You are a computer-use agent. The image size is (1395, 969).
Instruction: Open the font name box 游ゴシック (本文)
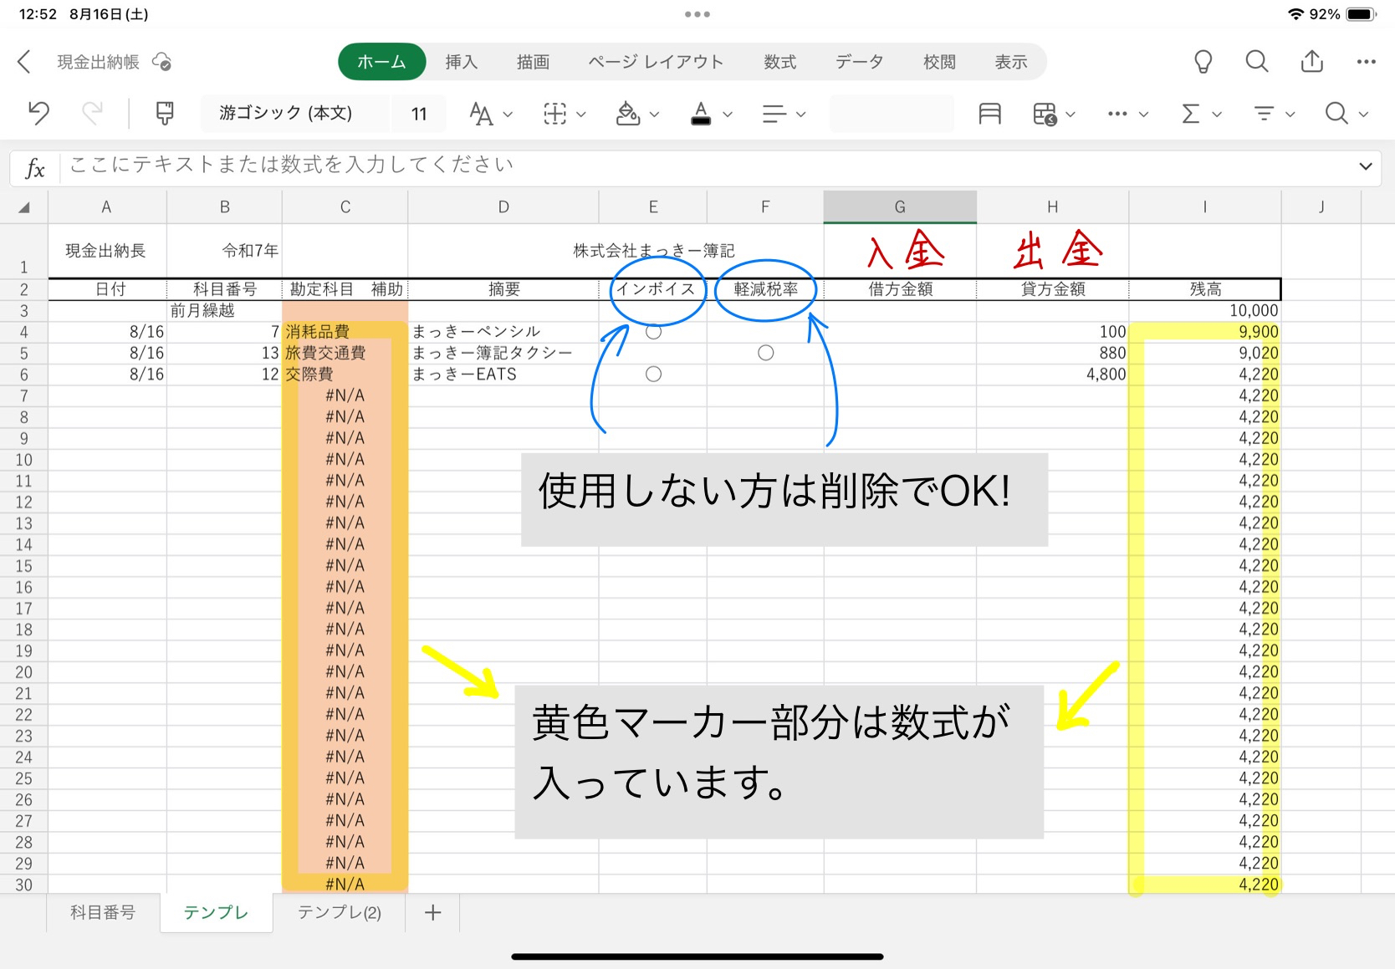pos(294,114)
